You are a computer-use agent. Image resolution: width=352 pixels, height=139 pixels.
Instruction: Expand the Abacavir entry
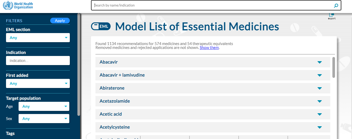(x=319, y=62)
